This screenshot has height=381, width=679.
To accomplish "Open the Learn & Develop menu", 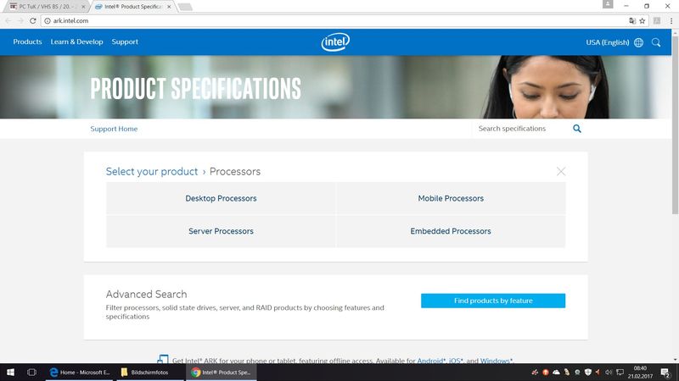I will click(x=76, y=41).
